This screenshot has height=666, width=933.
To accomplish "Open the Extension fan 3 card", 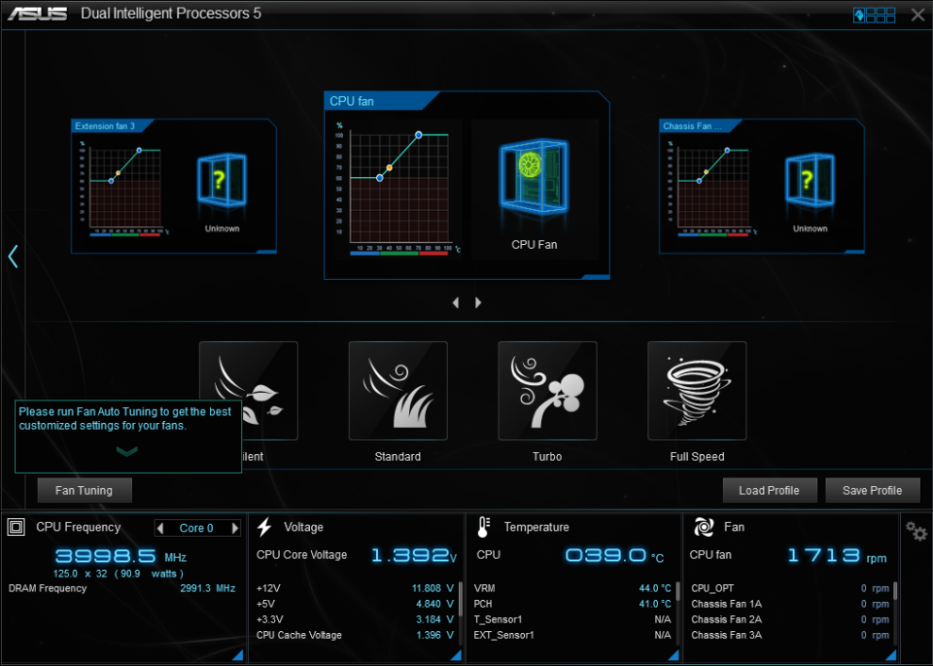I will [x=173, y=187].
